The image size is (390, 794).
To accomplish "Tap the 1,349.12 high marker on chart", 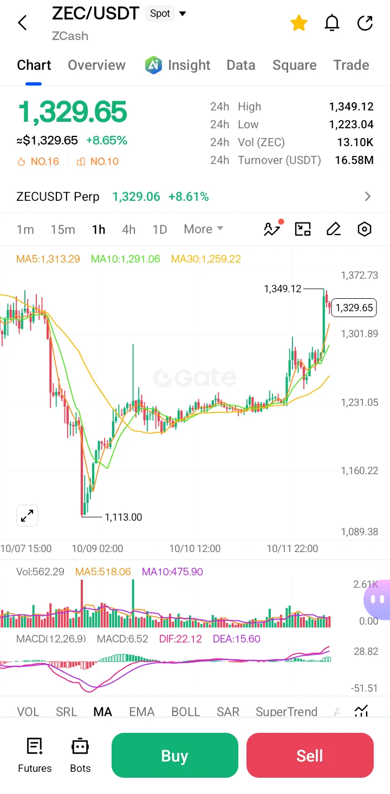I will click(x=283, y=289).
